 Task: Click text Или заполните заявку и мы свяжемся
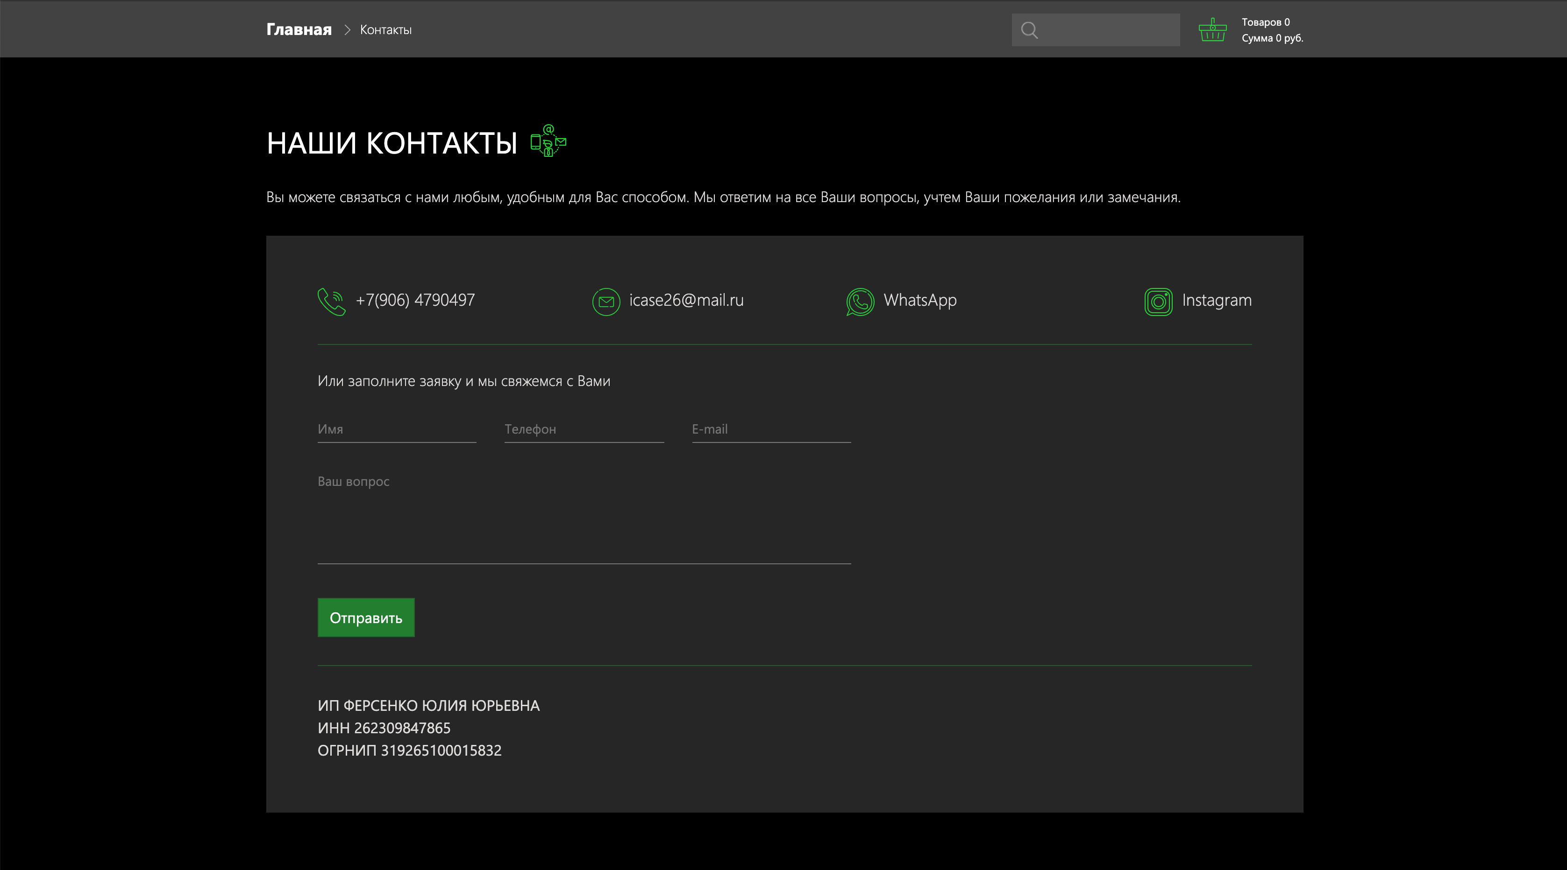(463, 381)
